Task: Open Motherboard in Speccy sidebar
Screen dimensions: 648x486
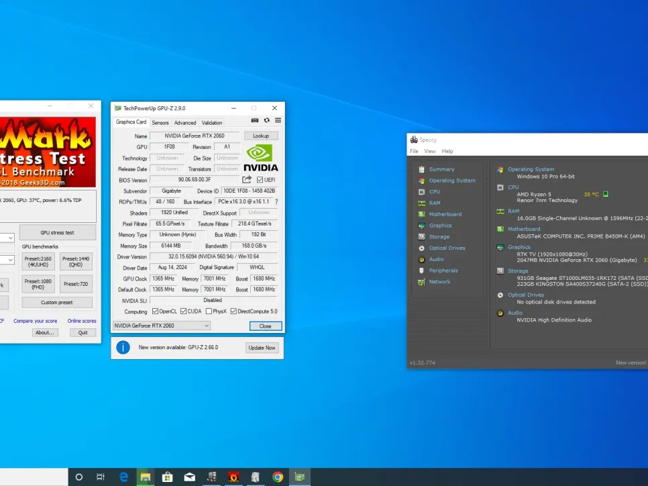Action: [x=445, y=214]
